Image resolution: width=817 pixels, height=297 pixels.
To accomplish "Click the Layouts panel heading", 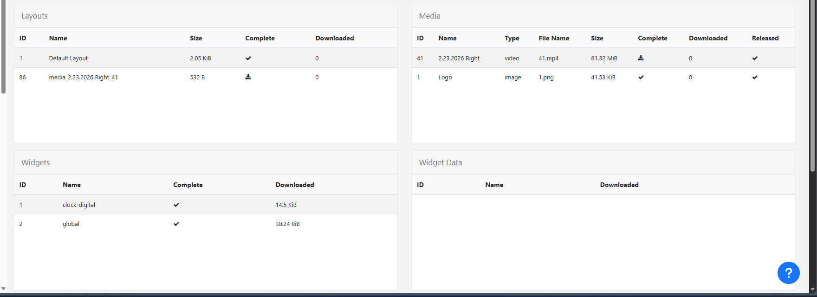I will [x=34, y=16].
